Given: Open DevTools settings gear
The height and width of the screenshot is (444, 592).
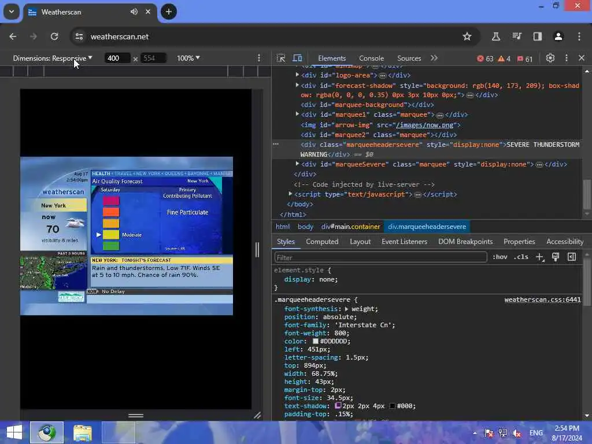Looking at the screenshot, I should (x=550, y=58).
